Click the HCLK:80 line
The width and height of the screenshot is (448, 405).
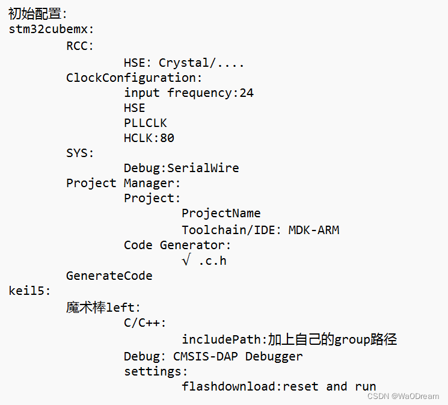coord(149,138)
